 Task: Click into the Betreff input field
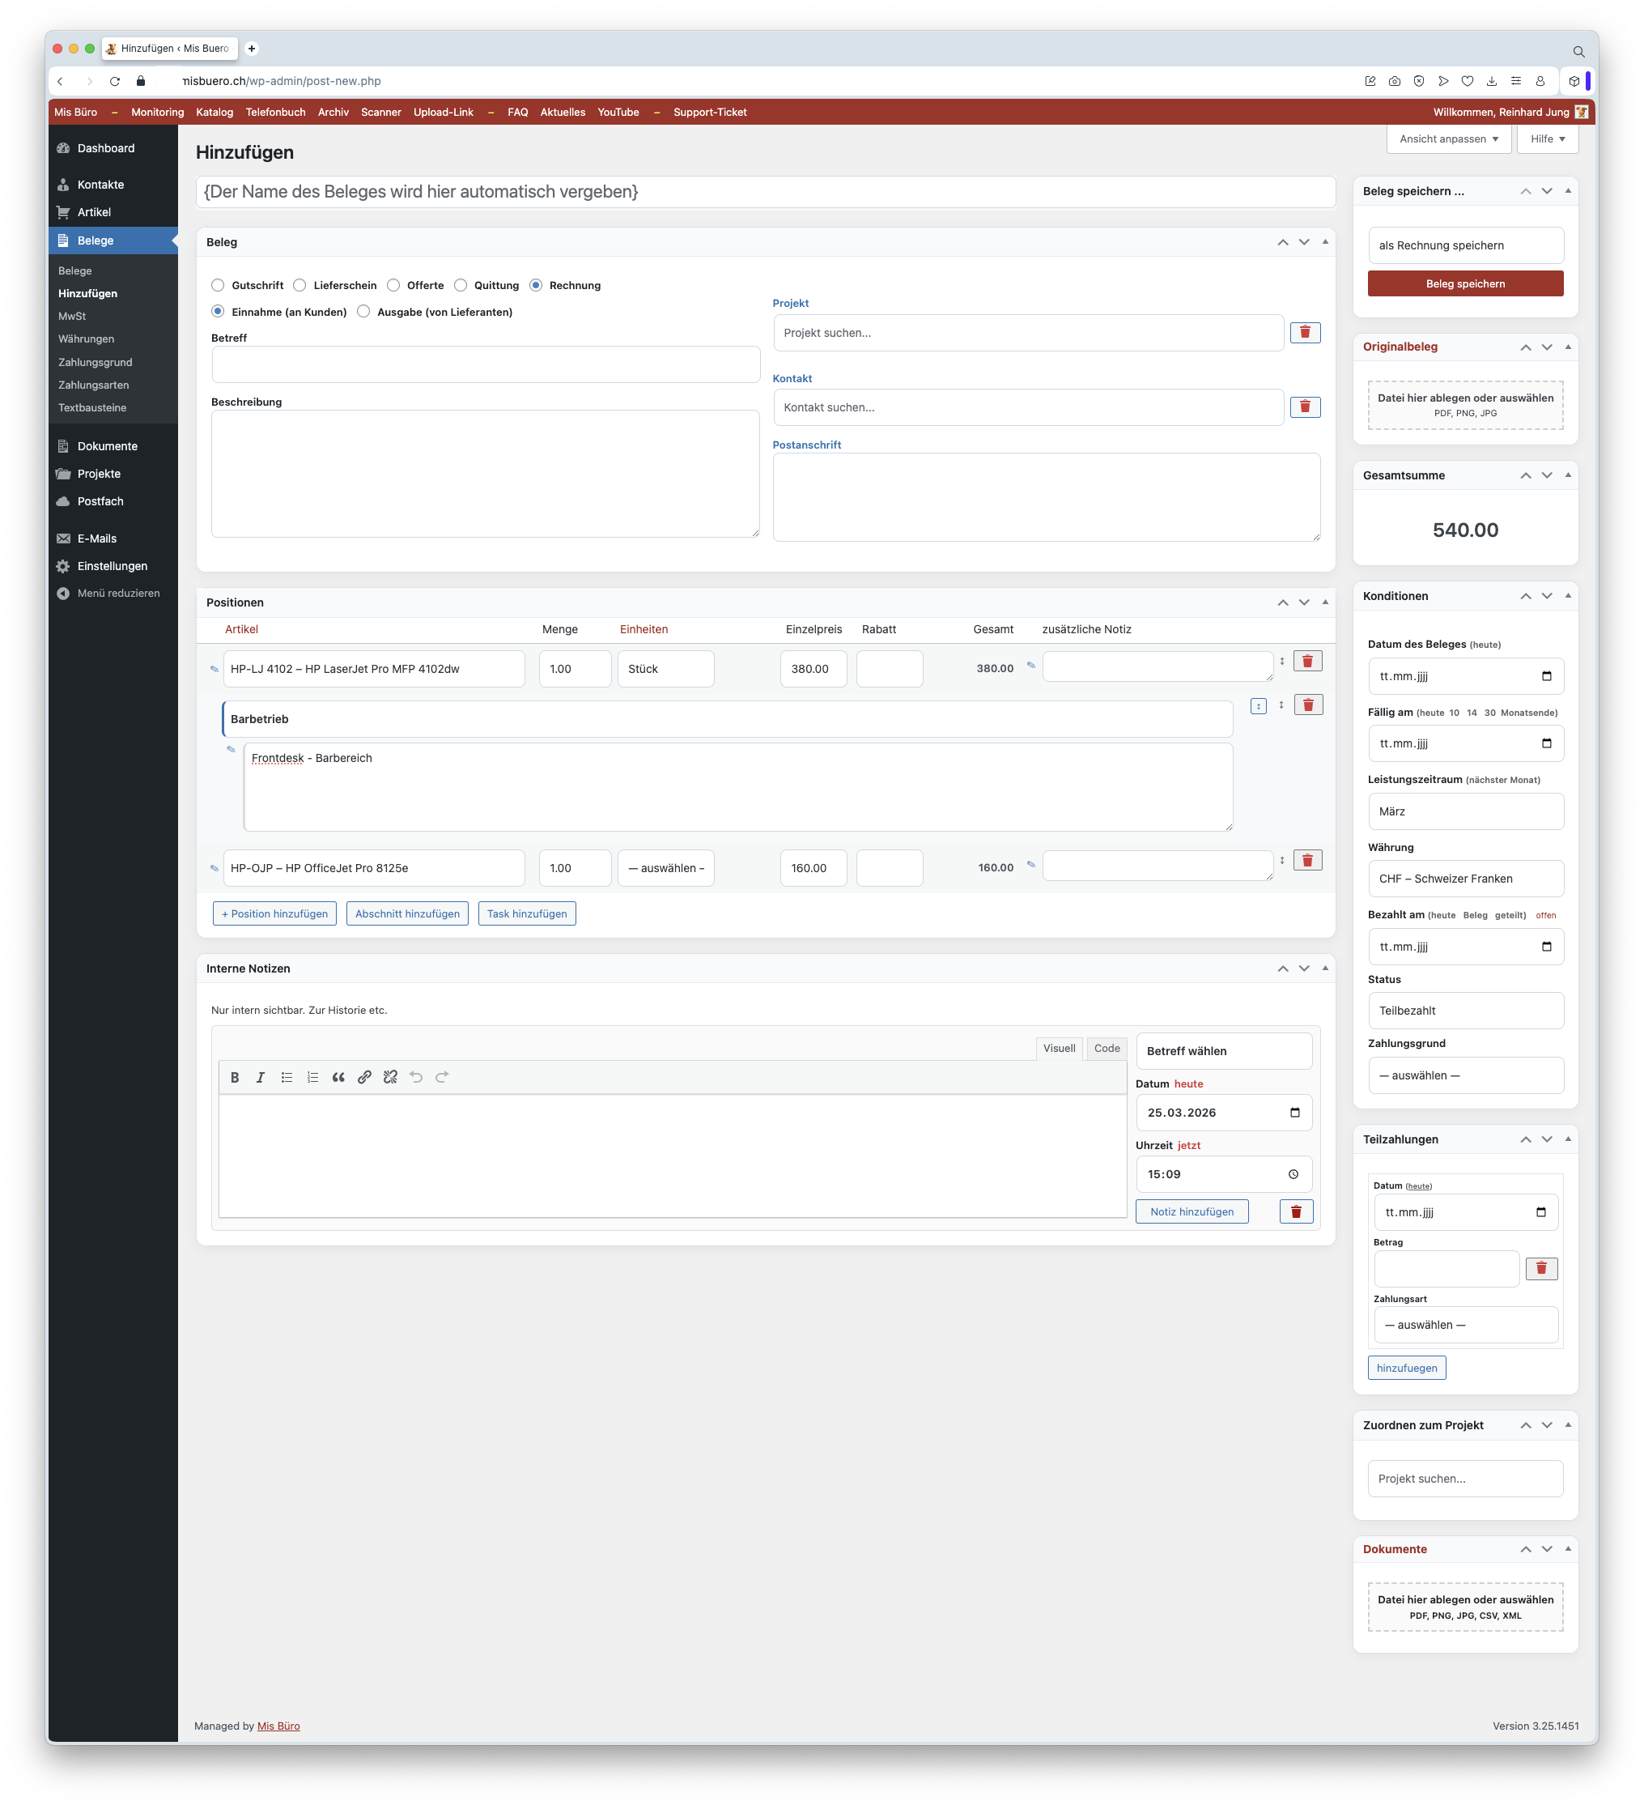tap(486, 364)
